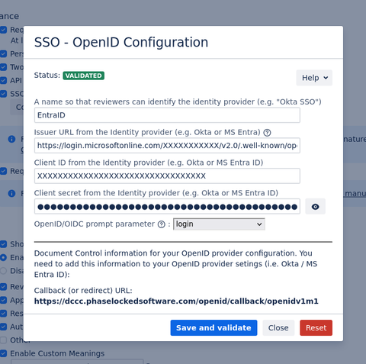This screenshot has height=364, width=366.
Task: Click help icon beside OIDC prompt parameter
Action: point(162,224)
